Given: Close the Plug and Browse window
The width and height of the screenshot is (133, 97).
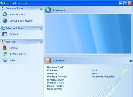Looking at the screenshot, I should point(130,3).
